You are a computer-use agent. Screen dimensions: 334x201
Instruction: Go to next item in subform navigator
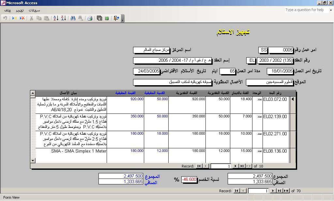235,166
